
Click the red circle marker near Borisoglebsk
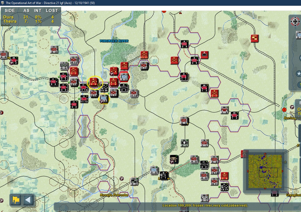pos(284,109)
